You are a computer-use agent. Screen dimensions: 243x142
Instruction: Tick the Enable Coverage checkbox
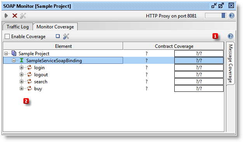pyautogui.click(x=7, y=36)
